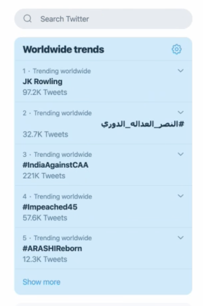Click Show more trends link
The image size is (203, 306).
[x=42, y=282]
